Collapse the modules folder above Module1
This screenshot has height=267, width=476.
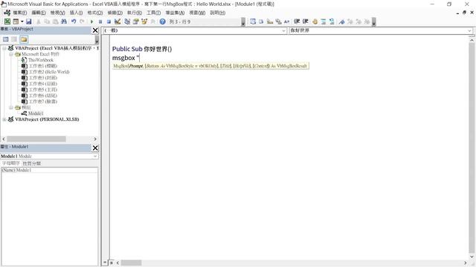click(x=11, y=108)
